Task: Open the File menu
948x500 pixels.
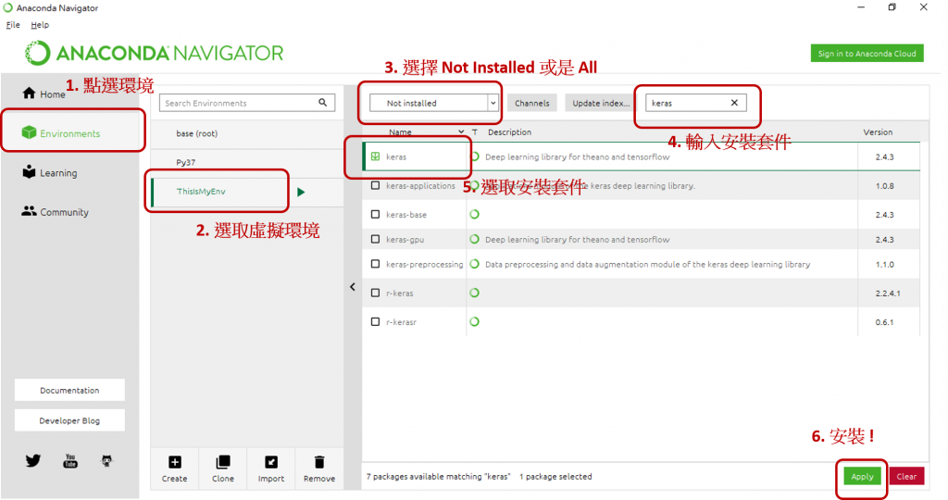Action: coord(13,25)
